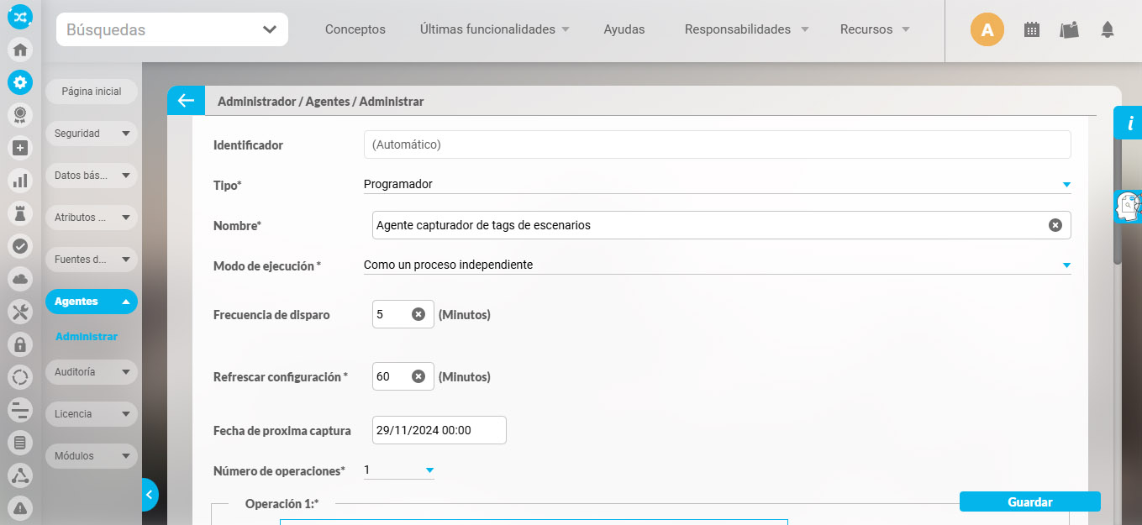Clear the Frecuencia de disparo value

[x=418, y=314]
